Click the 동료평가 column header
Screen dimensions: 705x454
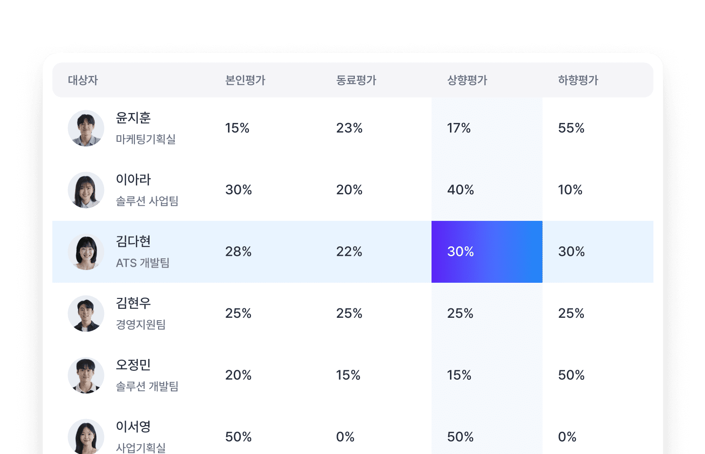(x=356, y=80)
